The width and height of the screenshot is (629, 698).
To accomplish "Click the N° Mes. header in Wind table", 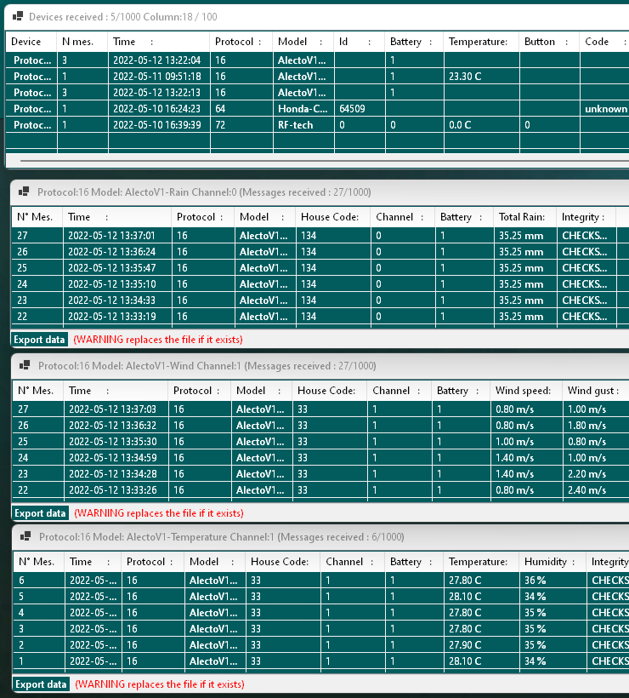I will (37, 391).
